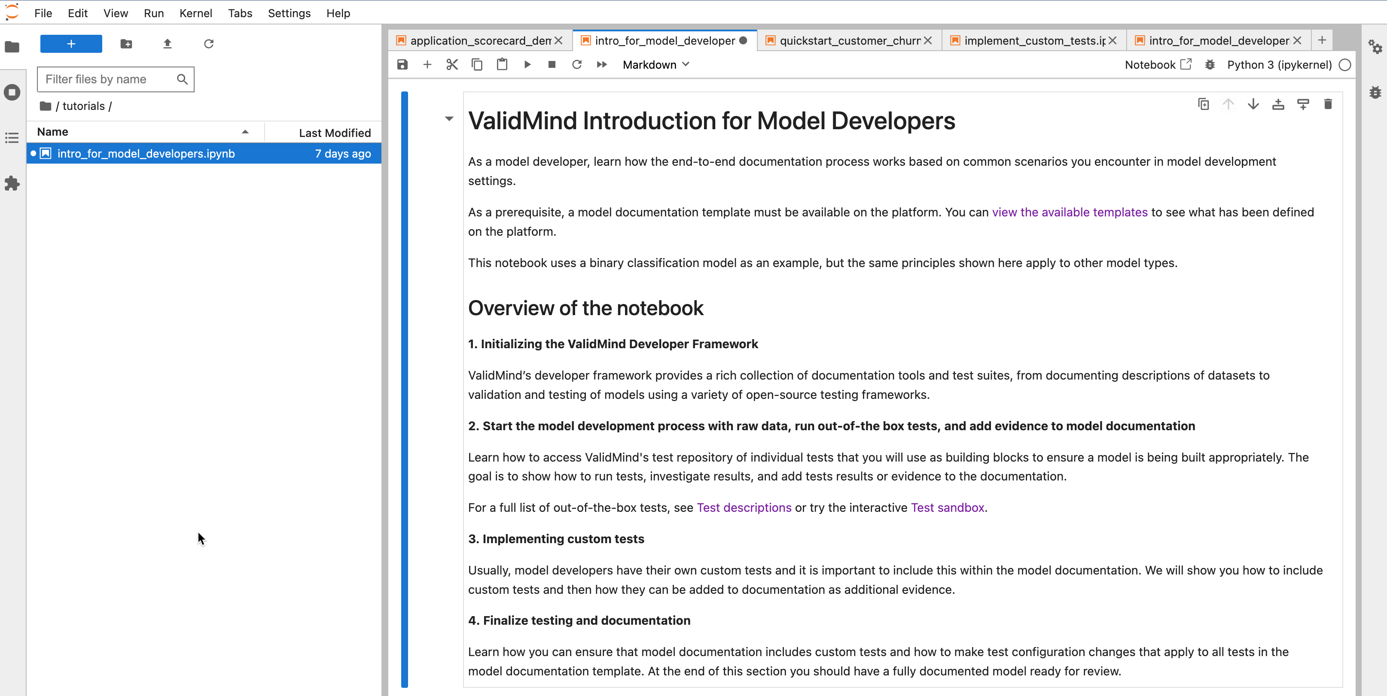Move the current cell down
Viewport: 1387px width, 696px height.
pos(1253,104)
